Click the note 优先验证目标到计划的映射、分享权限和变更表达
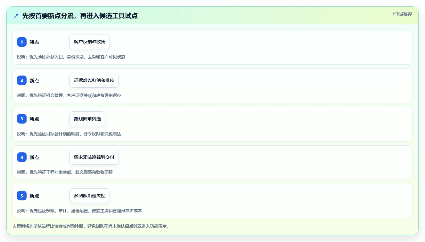 (x=75, y=134)
